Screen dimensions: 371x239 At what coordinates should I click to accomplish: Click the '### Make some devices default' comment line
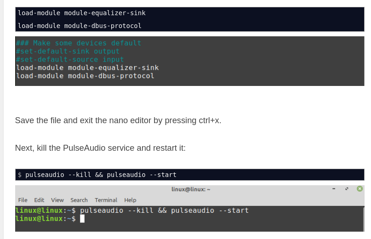pyautogui.click(x=79, y=43)
